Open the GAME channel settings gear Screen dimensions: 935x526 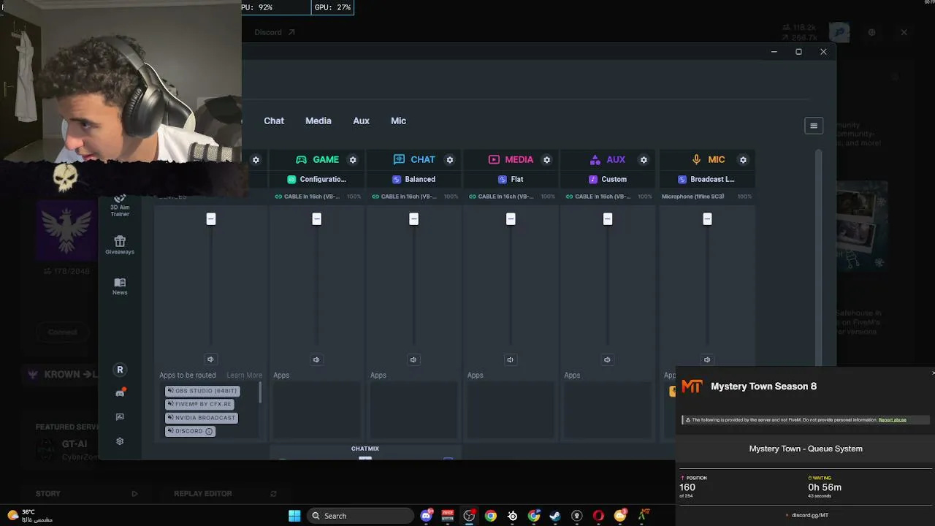coord(353,160)
